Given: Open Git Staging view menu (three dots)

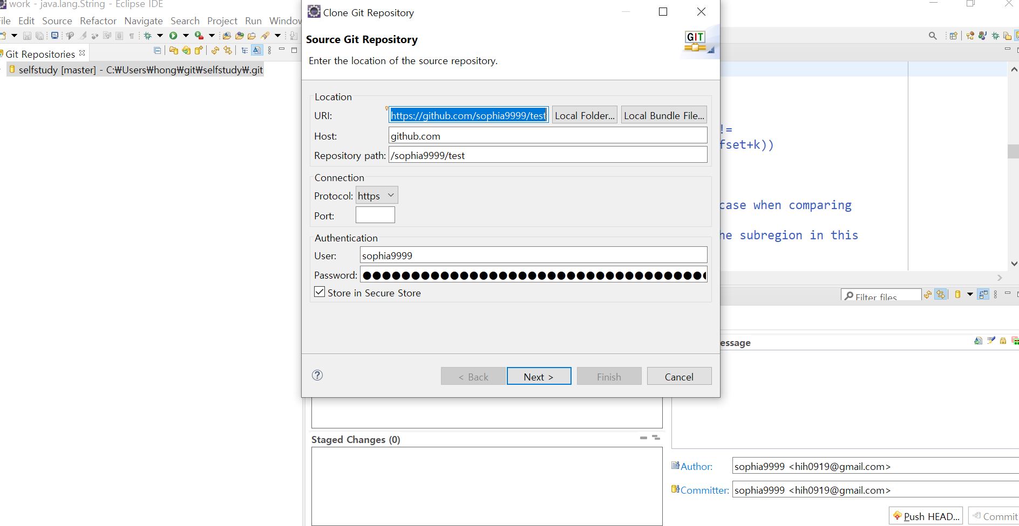Looking at the screenshot, I should (x=995, y=294).
